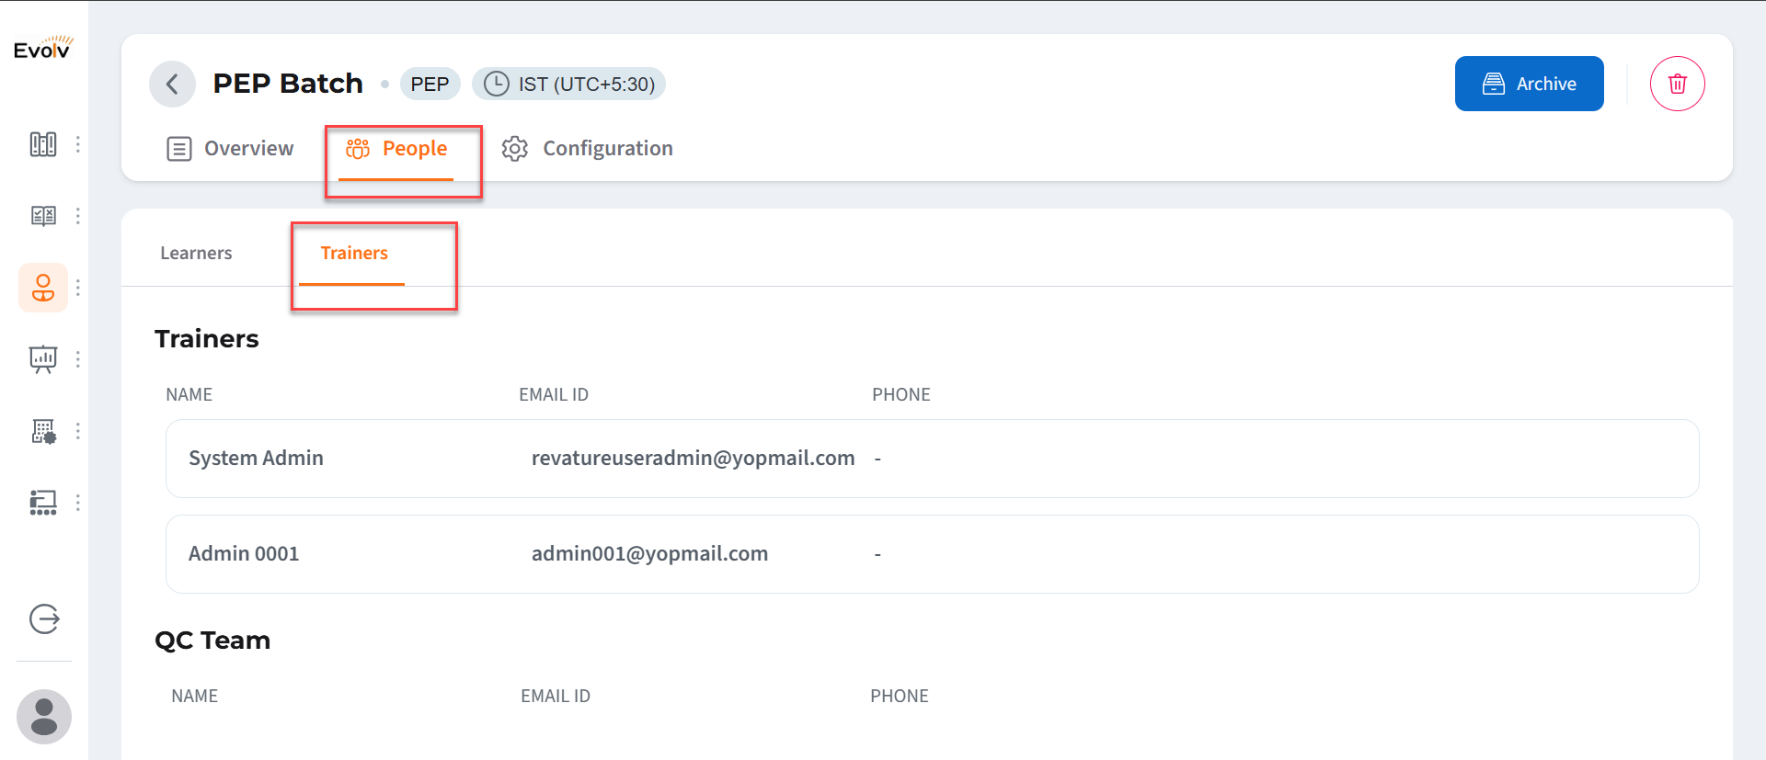Image resolution: width=1766 pixels, height=760 pixels.
Task: Click the Evolv logo
Action: click(x=43, y=48)
